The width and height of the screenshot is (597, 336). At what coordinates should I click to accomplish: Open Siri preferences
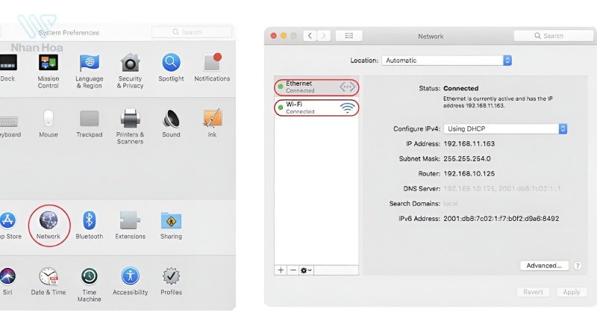click(x=7, y=281)
